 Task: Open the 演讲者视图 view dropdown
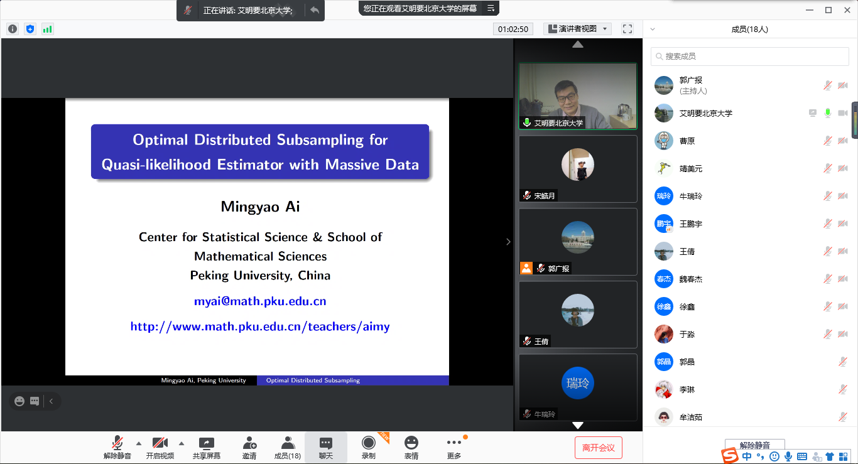click(578, 29)
